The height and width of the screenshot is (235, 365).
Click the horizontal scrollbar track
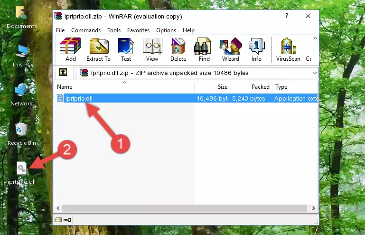coord(184,208)
